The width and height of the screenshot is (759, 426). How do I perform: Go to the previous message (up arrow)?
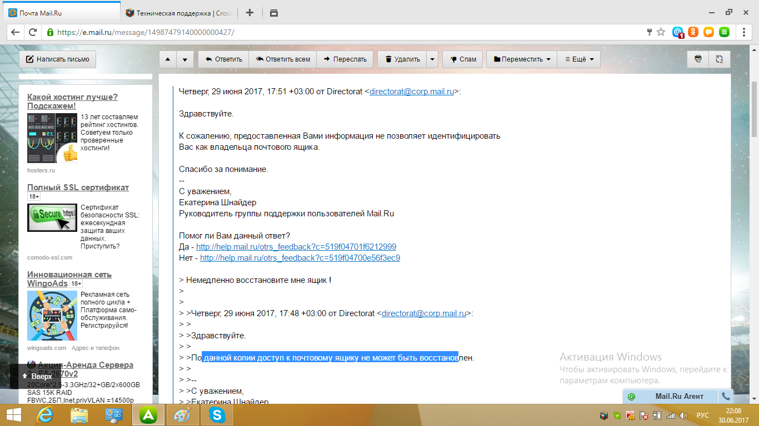[168, 59]
